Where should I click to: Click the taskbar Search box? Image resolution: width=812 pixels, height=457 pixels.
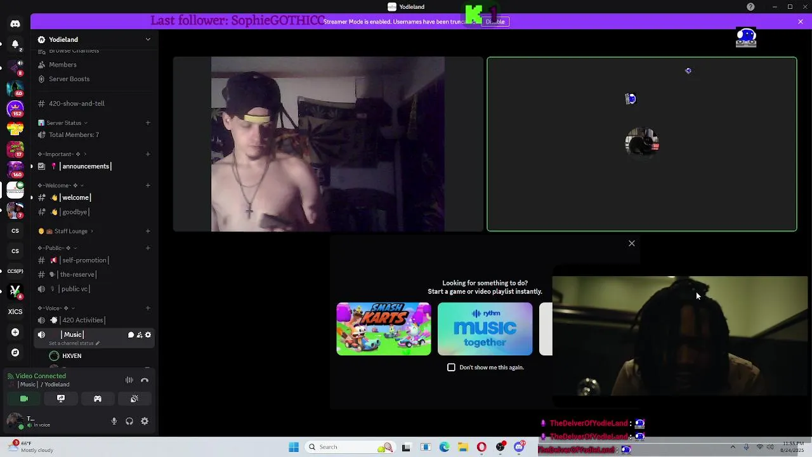pos(349,447)
